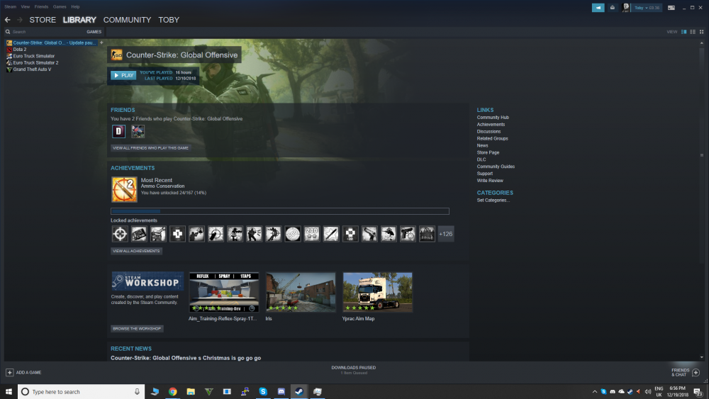Click the +126 more locked achievements badge
Image resolution: width=709 pixels, height=399 pixels.
tap(446, 234)
